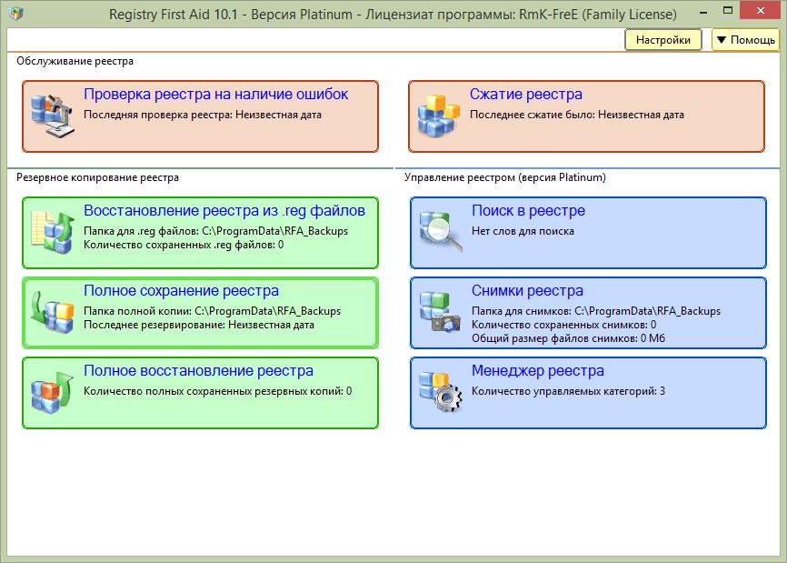The height and width of the screenshot is (563, 787).
Task: Click text Последняя проверка реестра: Неизвестная дата
Action: 203,115
